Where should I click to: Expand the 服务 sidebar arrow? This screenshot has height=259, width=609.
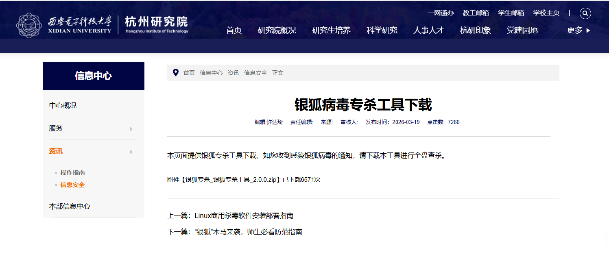click(x=131, y=129)
